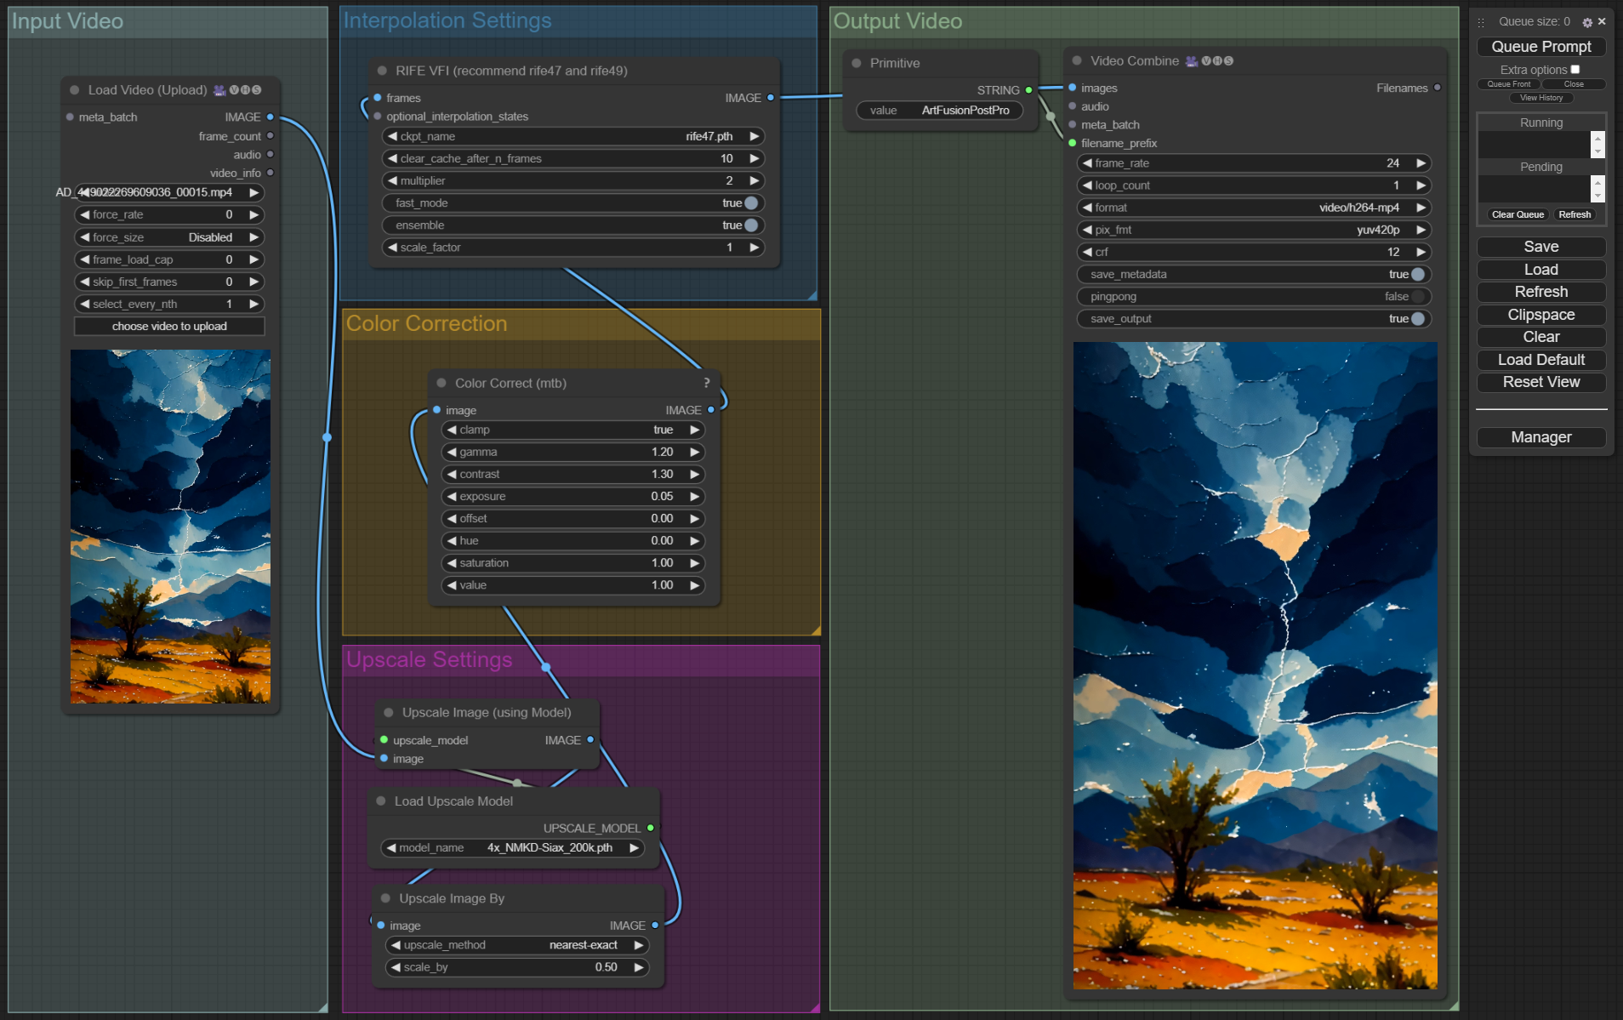
Task: Increase the gamma value with right arrow
Action: click(x=694, y=453)
